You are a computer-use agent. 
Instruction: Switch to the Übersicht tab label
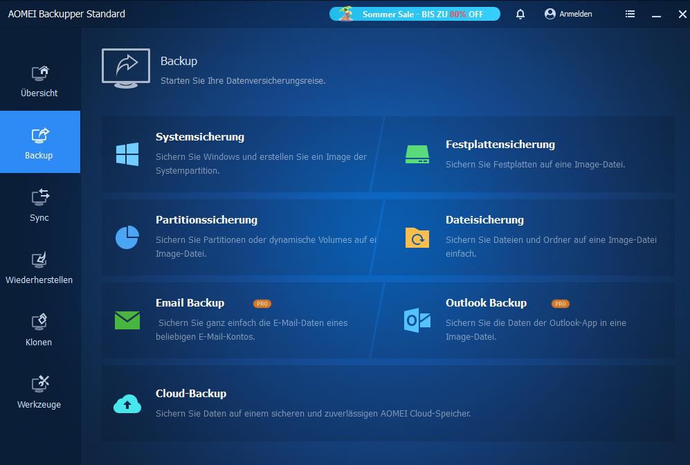coord(39,93)
